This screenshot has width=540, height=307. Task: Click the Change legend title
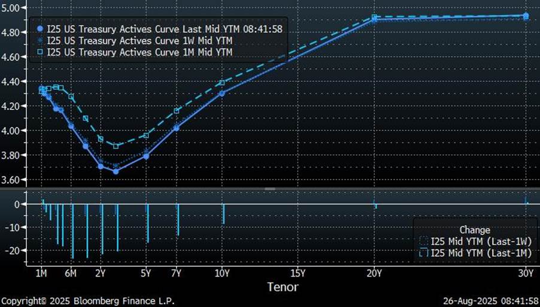tap(474, 230)
